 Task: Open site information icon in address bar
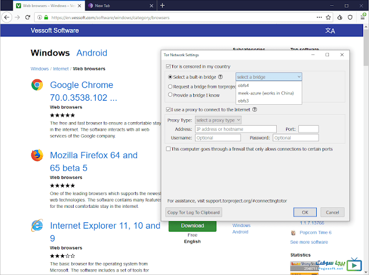point(40,17)
